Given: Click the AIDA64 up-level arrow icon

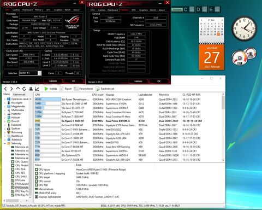Looking at the screenshot, I should pos(18,89).
